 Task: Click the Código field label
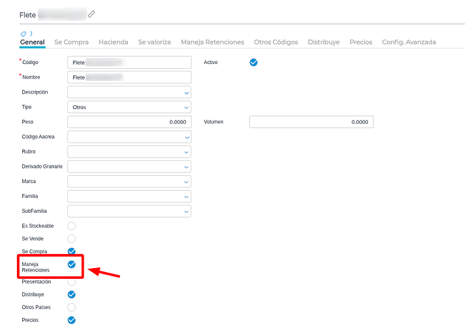click(30, 62)
